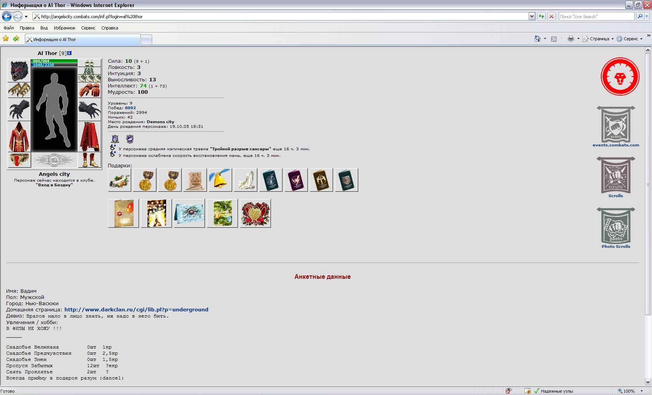Click the red belt item slot
Screen dimensions: 652x395
click(19, 160)
